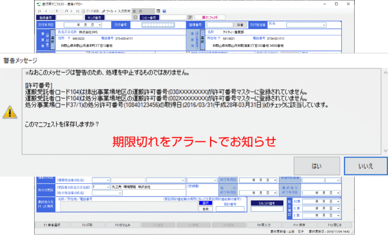Click F11 保存 function button

coord(299,225)
